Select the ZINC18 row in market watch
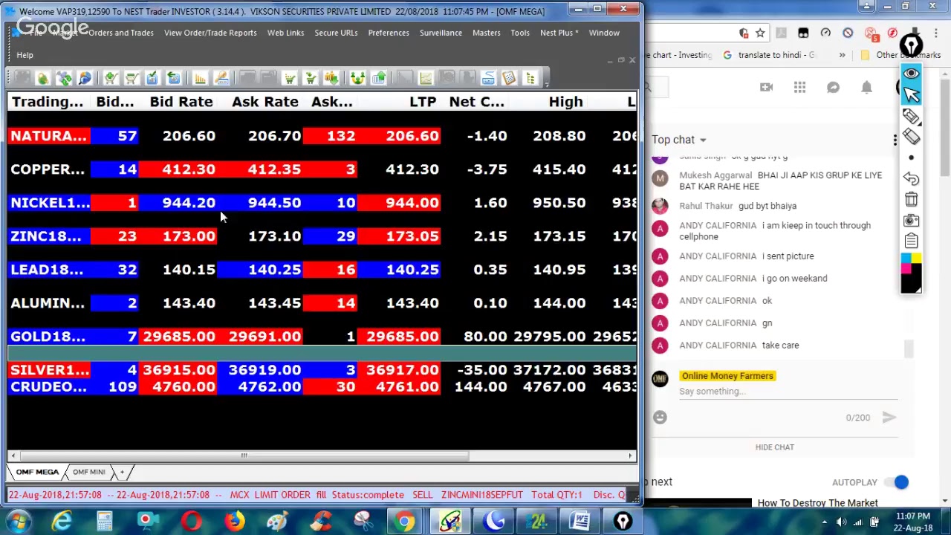 coord(322,236)
